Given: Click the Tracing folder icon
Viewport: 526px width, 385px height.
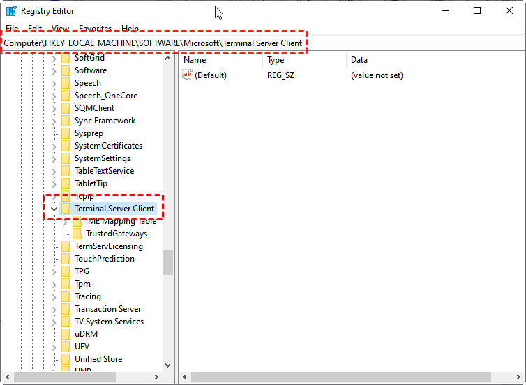Looking at the screenshot, I should click(66, 296).
